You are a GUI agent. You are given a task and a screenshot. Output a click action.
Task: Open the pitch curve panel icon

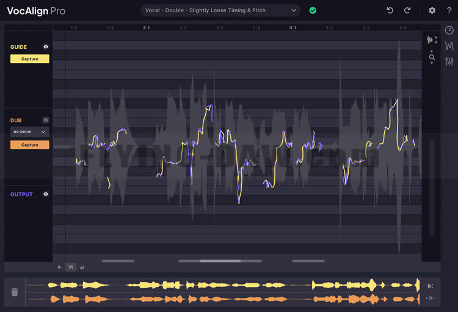click(449, 46)
